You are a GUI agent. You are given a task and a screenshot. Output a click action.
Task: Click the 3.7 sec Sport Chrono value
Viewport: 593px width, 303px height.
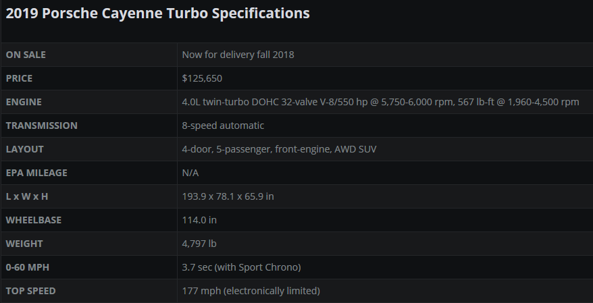pyautogui.click(x=241, y=267)
